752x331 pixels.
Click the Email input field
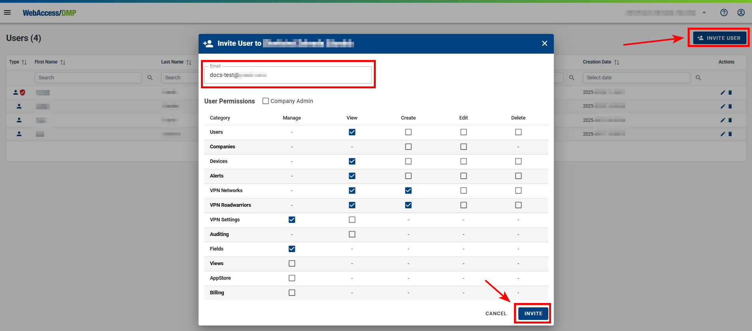[x=288, y=75]
